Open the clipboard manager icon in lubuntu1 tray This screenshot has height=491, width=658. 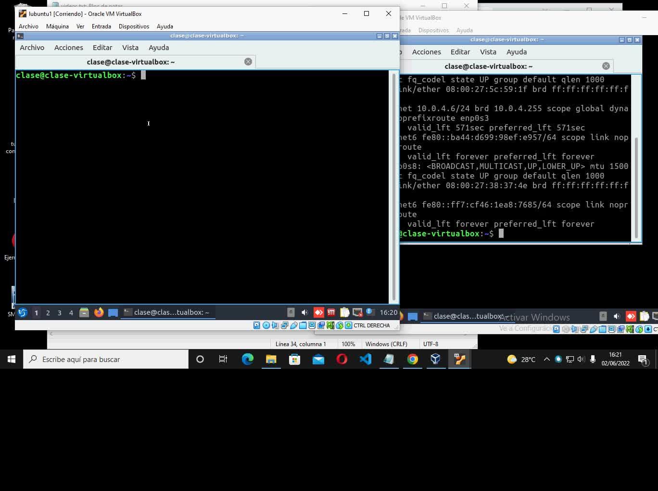pos(344,312)
